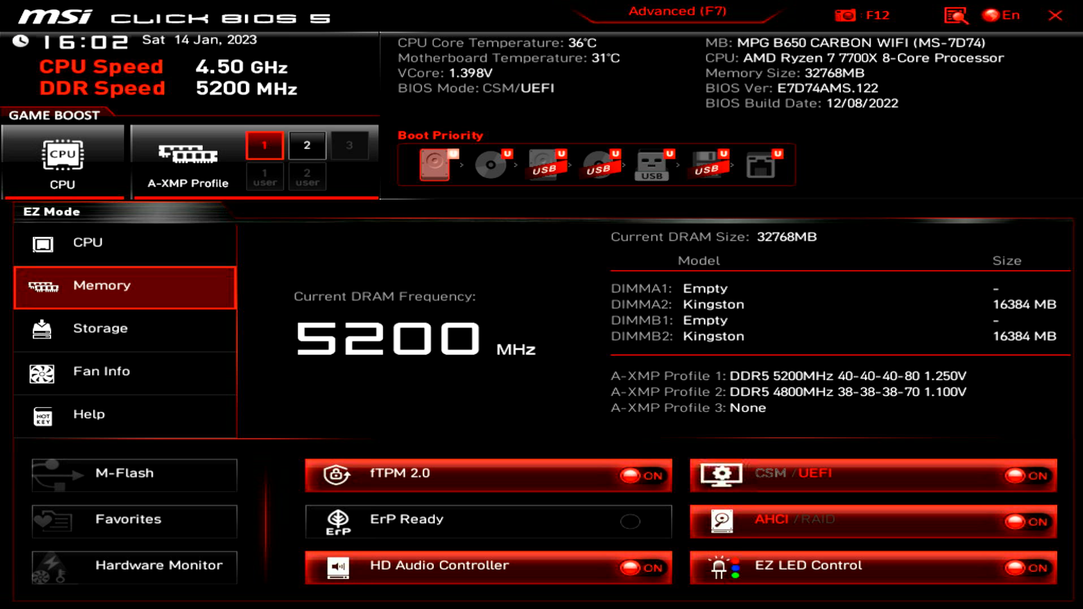Open the Fan Info section
Viewport: 1083px width, 609px height.
[x=125, y=371]
